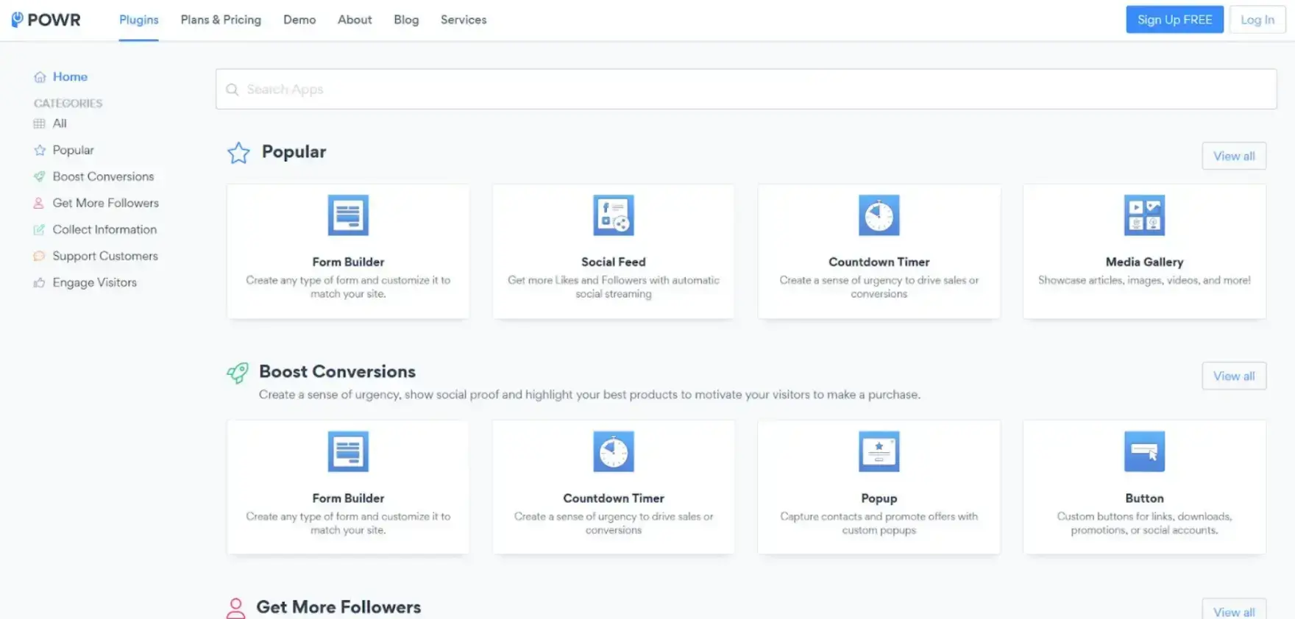Click the Home house icon in sidebar
This screenshot has width=1295, height=619.
coord(40,76)
